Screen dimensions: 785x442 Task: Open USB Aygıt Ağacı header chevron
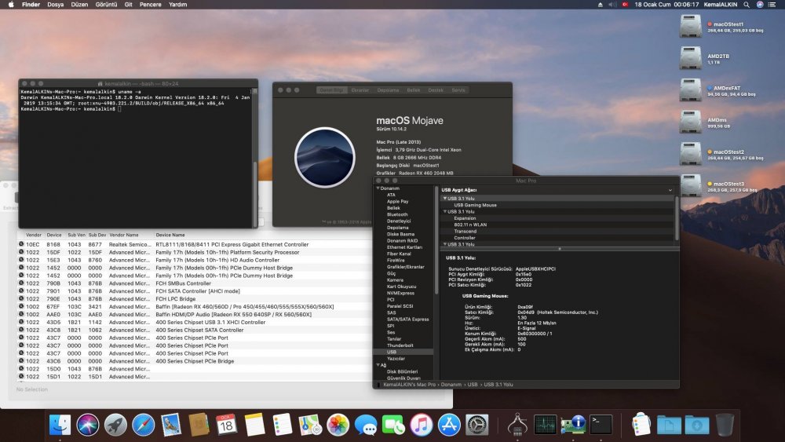click(x=670, y=190)
